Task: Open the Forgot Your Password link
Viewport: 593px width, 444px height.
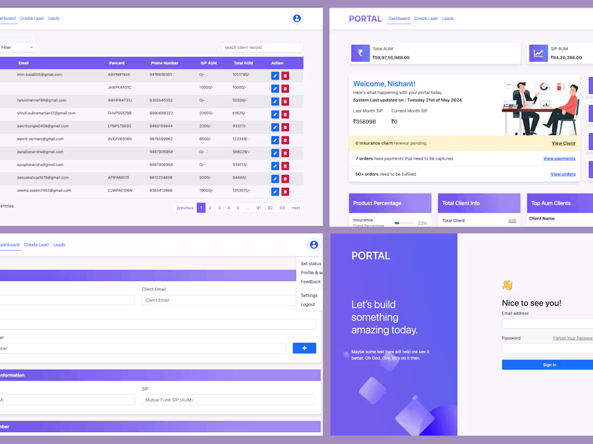Action: [573, 338]
